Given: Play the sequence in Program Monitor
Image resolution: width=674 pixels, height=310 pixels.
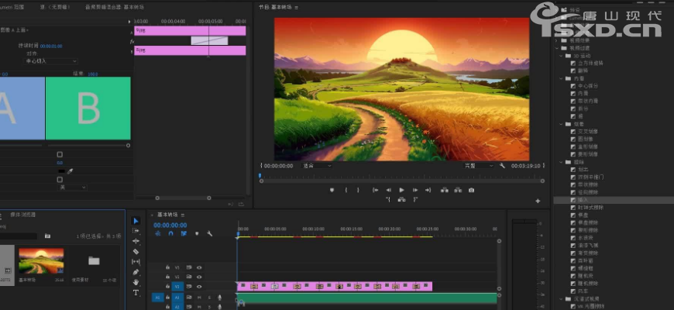Looking at the screenshot, I should (402, 190).
